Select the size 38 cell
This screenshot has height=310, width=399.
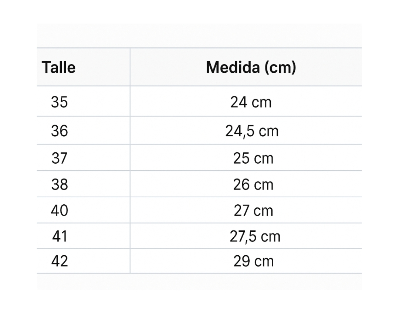pos(60,184)
